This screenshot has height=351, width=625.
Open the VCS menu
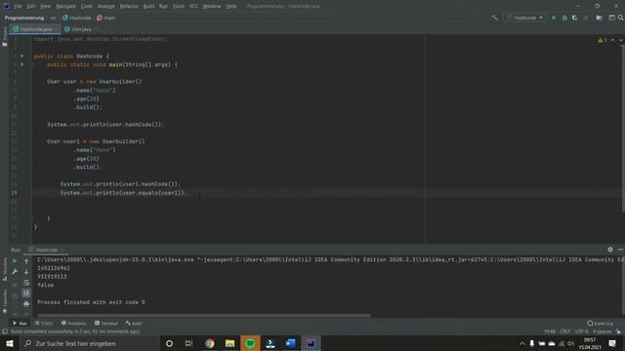[193, 7]
